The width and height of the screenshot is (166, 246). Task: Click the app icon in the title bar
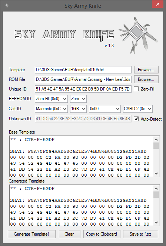(7, 6)
